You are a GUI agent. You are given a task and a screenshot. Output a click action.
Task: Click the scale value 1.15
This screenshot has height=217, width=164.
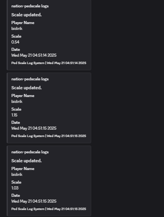click(14, 115)
